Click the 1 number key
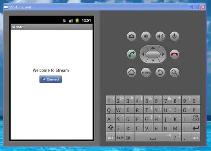This screenshot has height=151, width=211. click(111, 100)
